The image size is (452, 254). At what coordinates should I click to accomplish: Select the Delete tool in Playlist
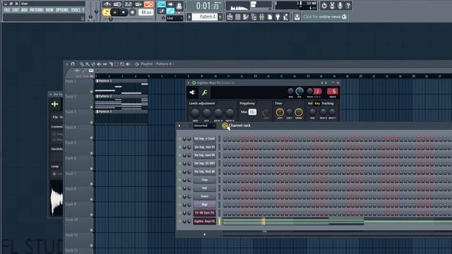pyautogui.click(x=93, y=64)
